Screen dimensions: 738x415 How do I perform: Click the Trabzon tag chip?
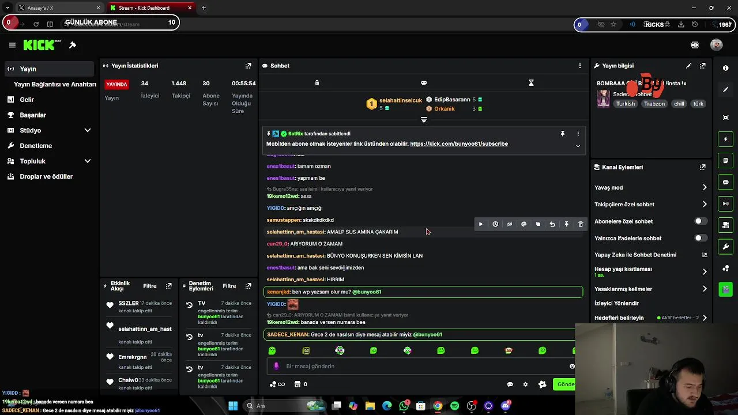654,104
